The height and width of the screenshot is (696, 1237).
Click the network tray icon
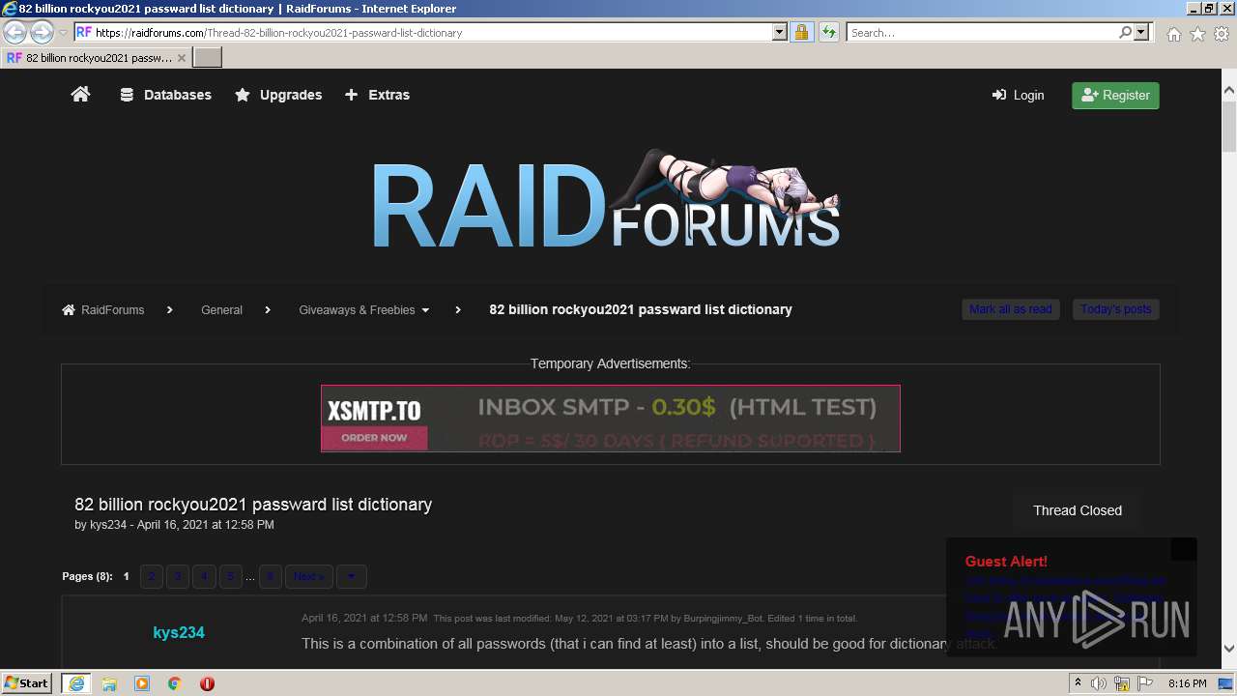[x=1122, y=683]
